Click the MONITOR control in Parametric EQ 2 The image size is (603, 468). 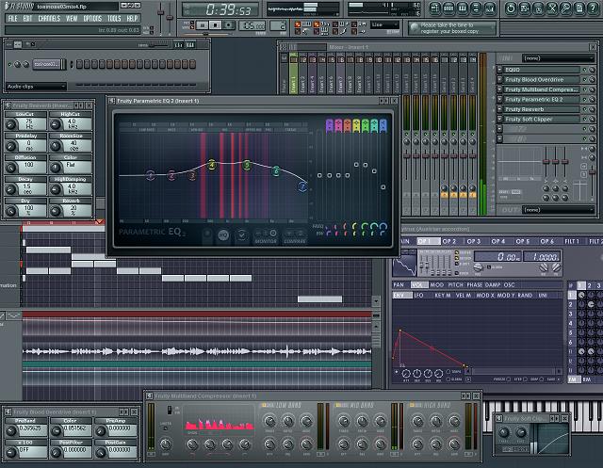(266, 236)
